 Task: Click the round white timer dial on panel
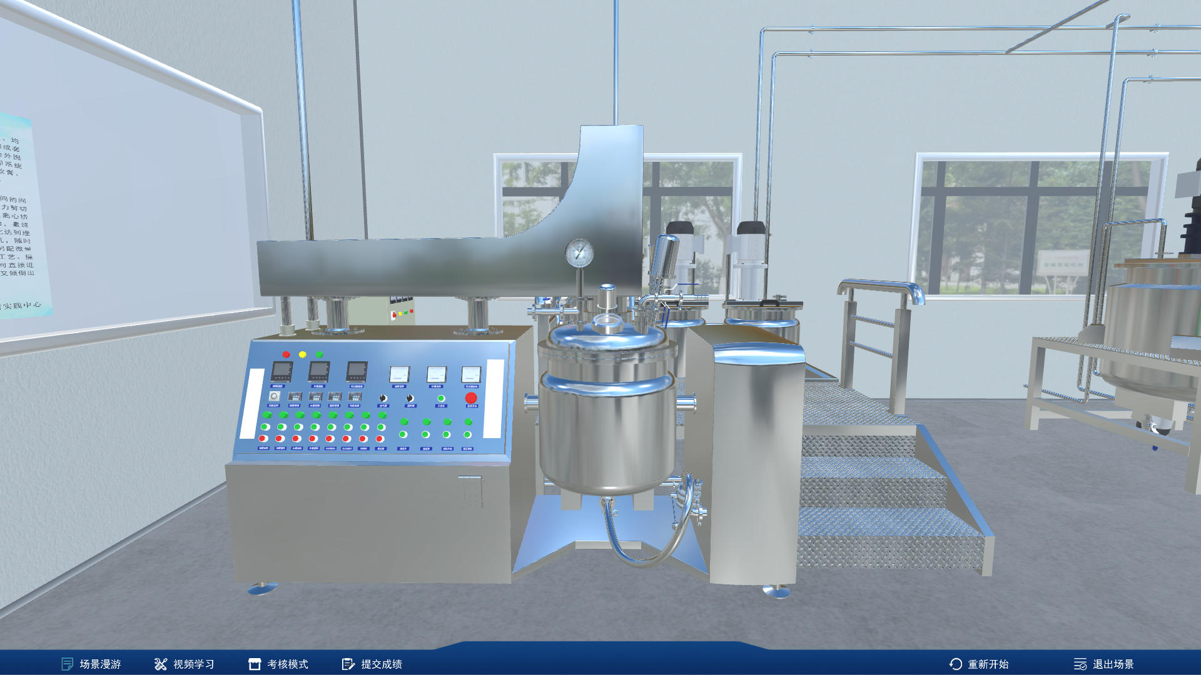coord(274,396)
